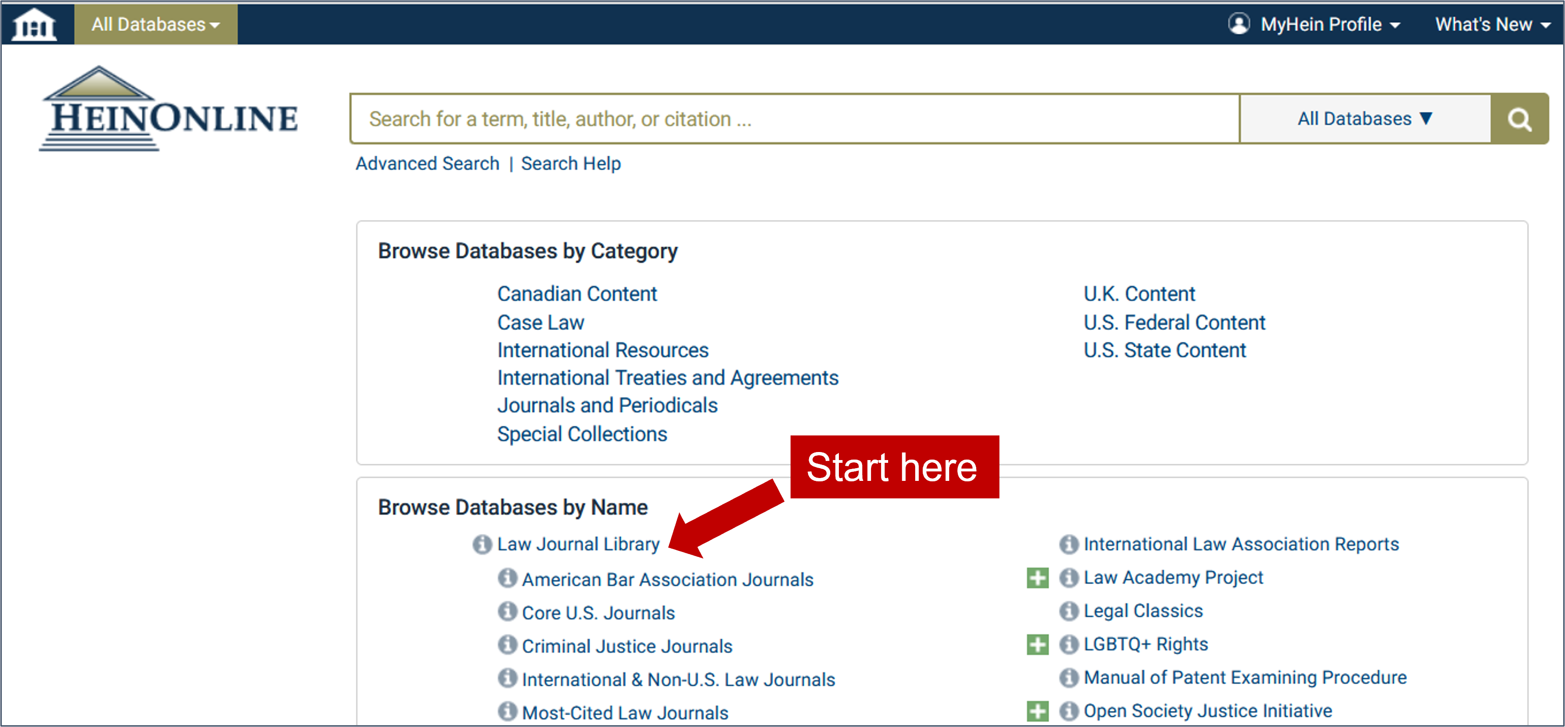This screenshot has width=1565, height=727.
Task: Click info icon beside International & Non-U.S. Law Journals
Action: pyautogui.click(x=507, y=678)
